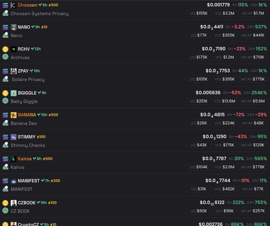The image size is (270, 226).
Task: Click the Kairos token logo
Action: pyautogui.click(x=14, y=159)
